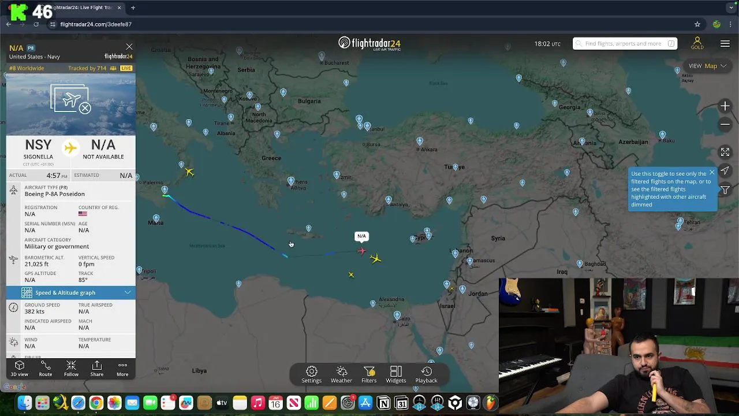Screen dimensions: 739x416
Task: Open the Widgets panel
Action: pyautogui.click(x=396, y=374)
